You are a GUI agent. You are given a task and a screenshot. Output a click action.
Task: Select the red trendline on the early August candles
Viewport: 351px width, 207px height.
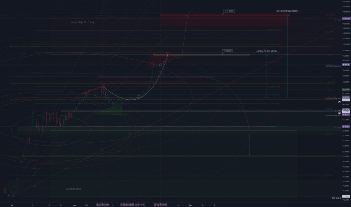(x=93, y=90)
